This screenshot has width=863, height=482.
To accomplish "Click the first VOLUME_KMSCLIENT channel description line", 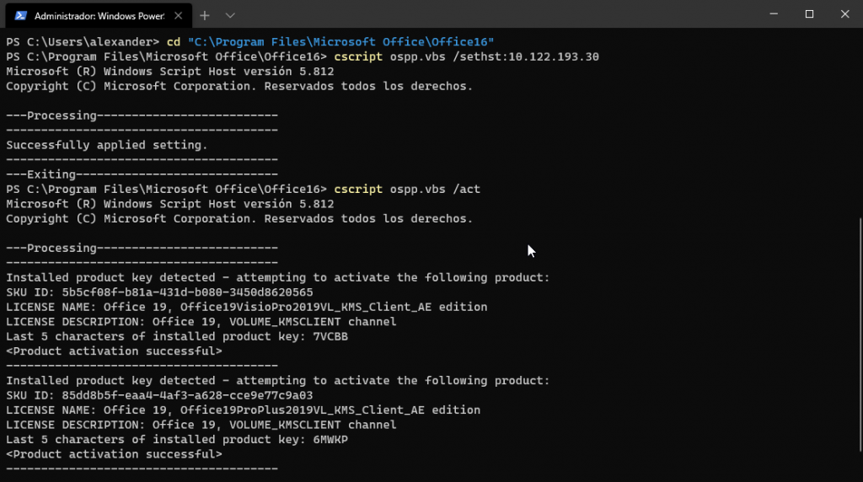I will tap(201, 321).
